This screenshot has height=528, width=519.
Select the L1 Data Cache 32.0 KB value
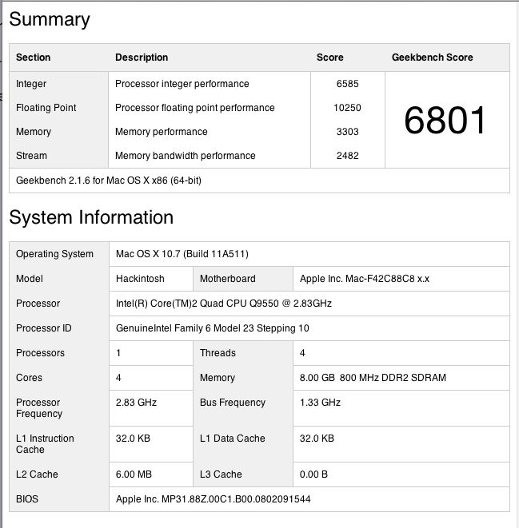(317, 439)
